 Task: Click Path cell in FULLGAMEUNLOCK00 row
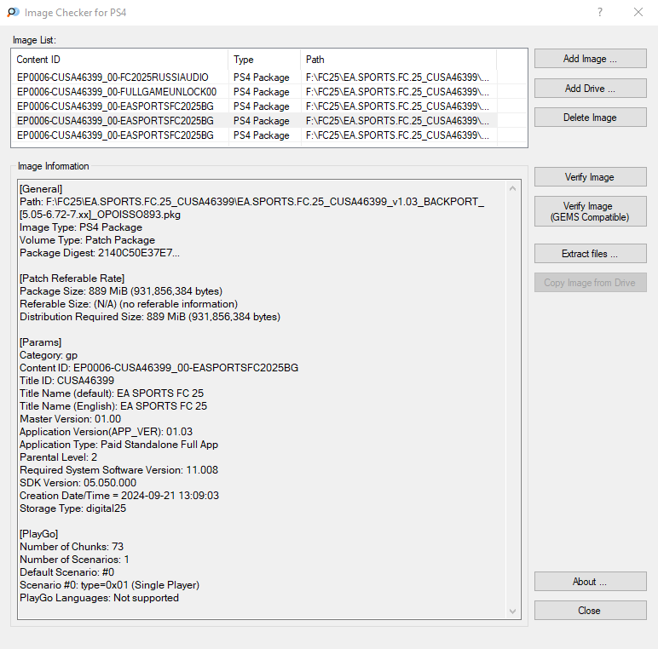(x=397, y=92)
